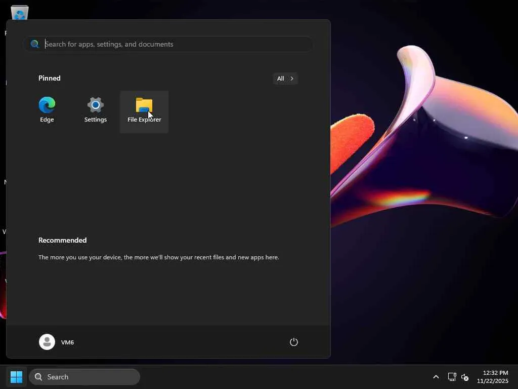Click the muted volume tray icon

point(465,377)
